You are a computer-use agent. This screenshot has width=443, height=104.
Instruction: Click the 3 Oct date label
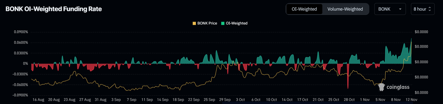coord(240,100)
